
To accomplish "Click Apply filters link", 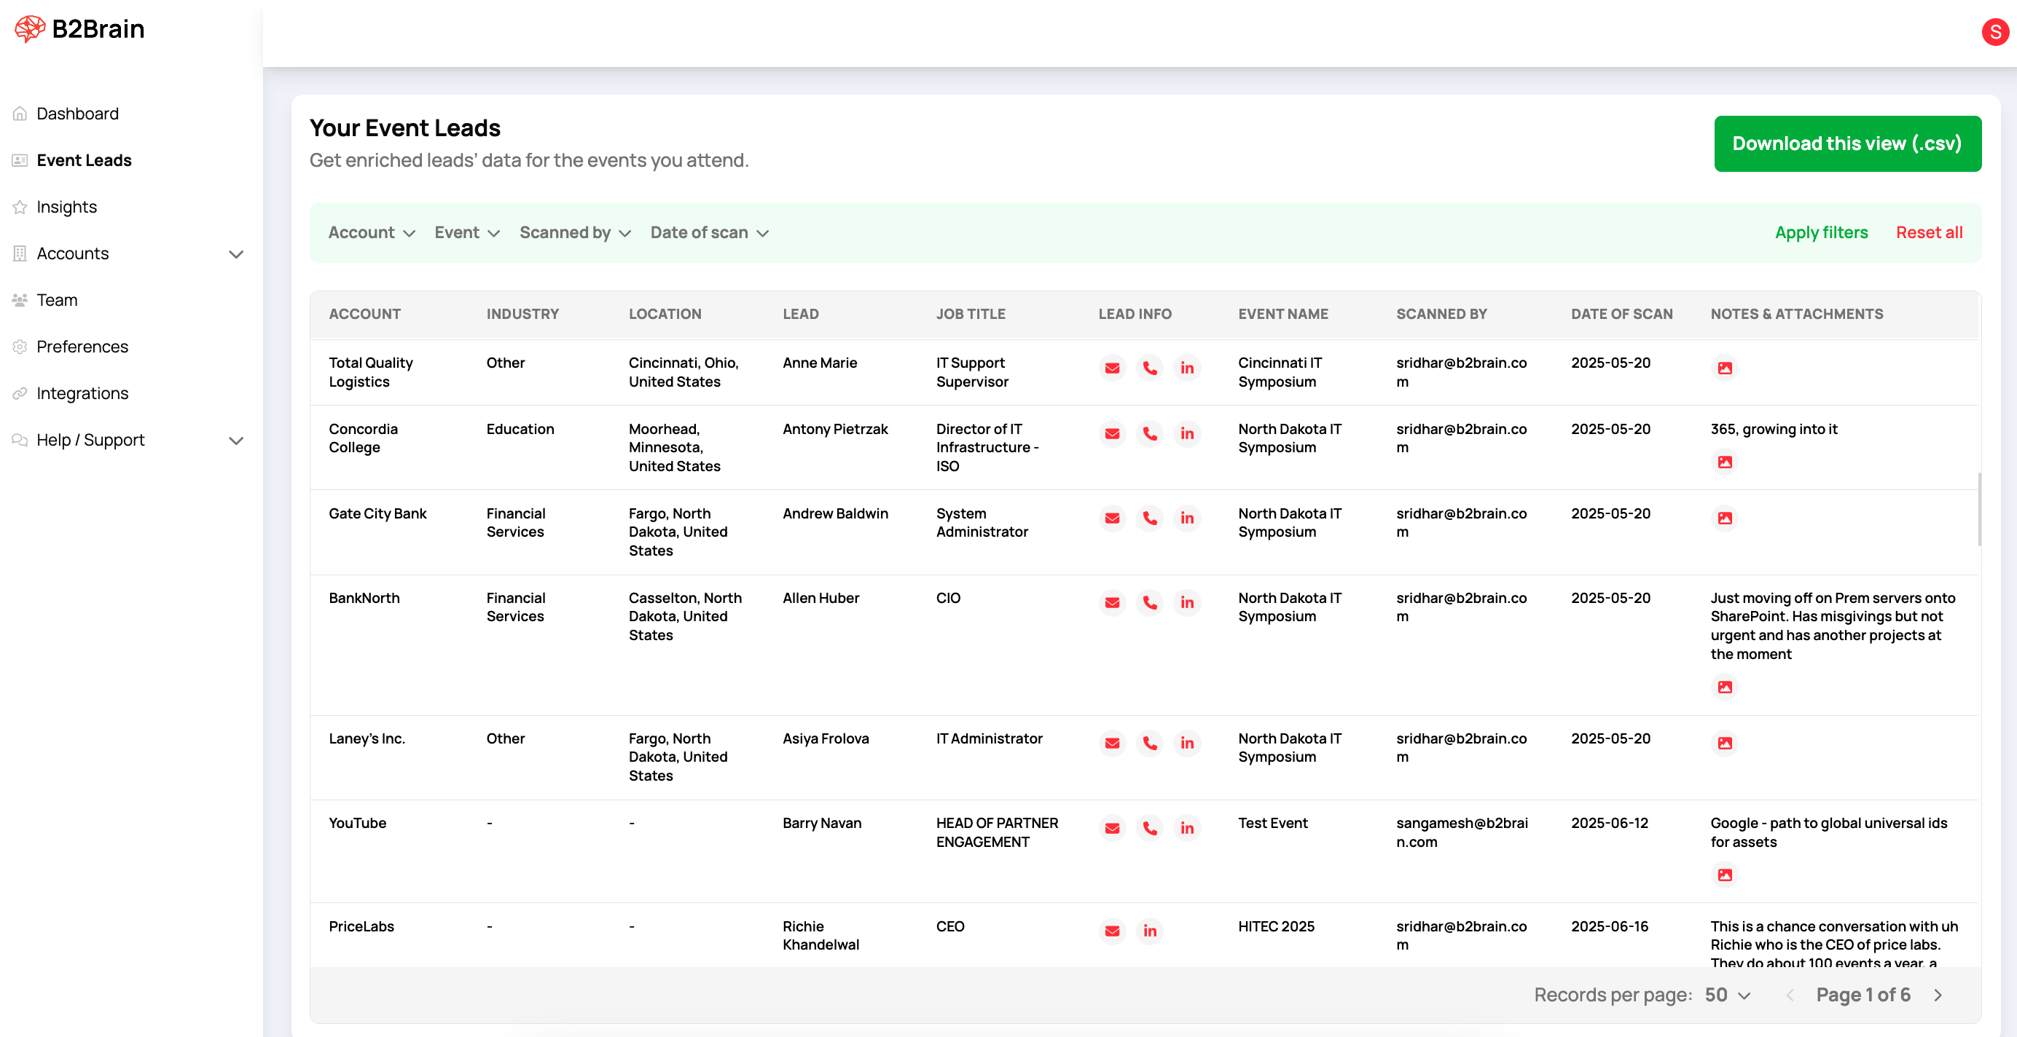I will click(x=1820, y=232).
